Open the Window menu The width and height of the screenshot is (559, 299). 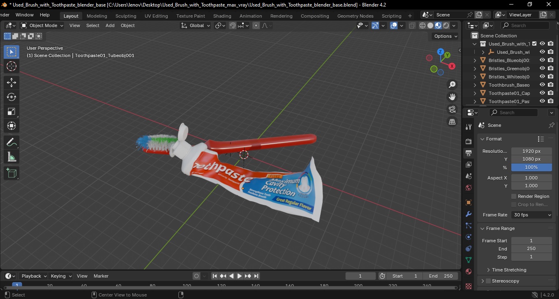pyautogui.click(x=25, y=15)
